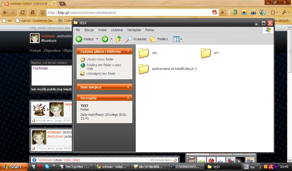
Task: Select the prn folder
Action: point(206,53)
